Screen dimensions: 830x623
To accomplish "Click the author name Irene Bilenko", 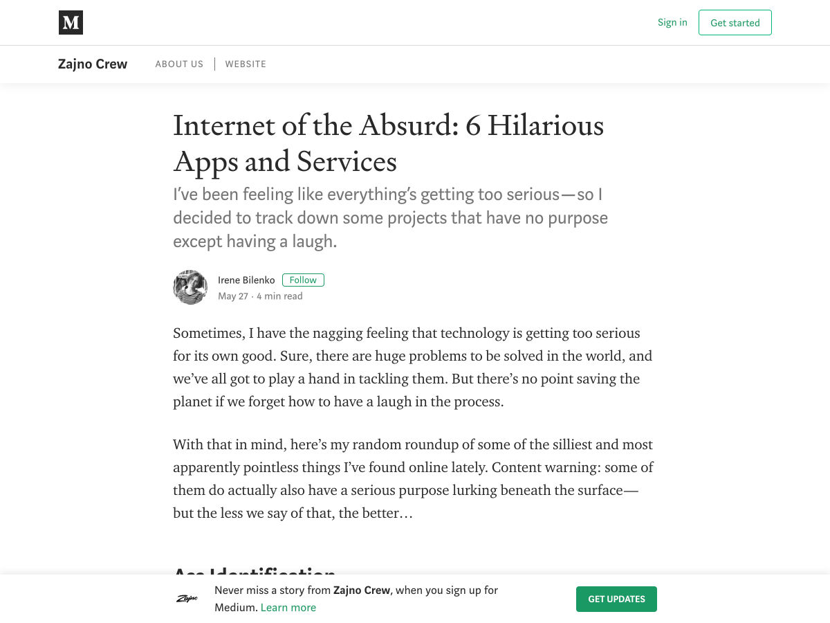I will coord(246,280).
